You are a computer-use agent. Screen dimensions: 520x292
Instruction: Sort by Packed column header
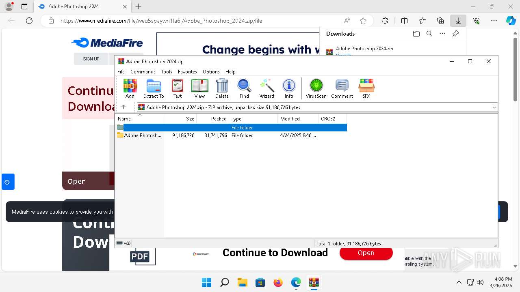(x=213, y=119)
